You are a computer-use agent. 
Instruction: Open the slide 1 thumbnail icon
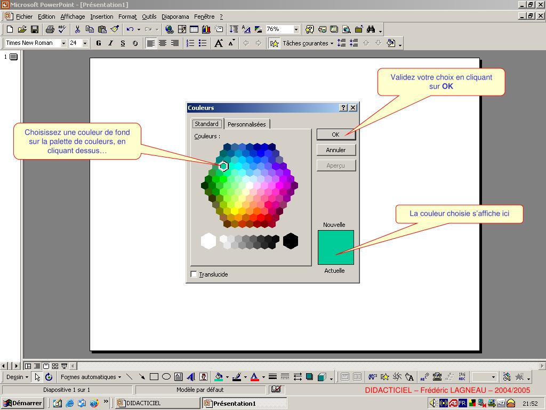click(x=13, y=57)
